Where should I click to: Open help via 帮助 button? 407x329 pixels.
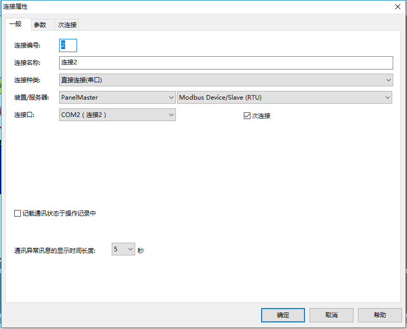pos(379,315)
